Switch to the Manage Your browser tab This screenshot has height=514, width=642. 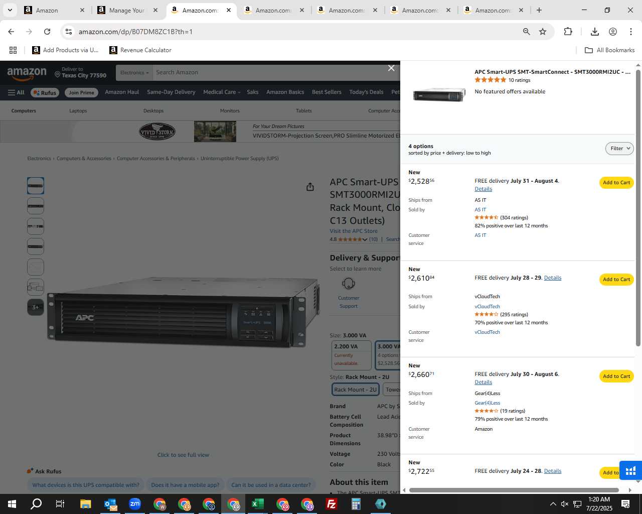click(127, 10)
